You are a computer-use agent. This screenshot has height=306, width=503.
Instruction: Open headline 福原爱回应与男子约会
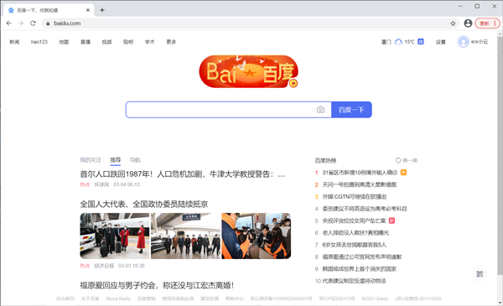[x=157, y=285]
